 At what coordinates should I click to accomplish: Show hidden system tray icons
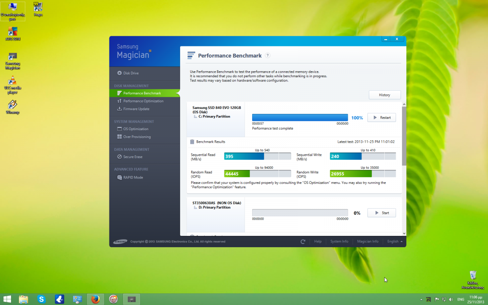point(421,299)
